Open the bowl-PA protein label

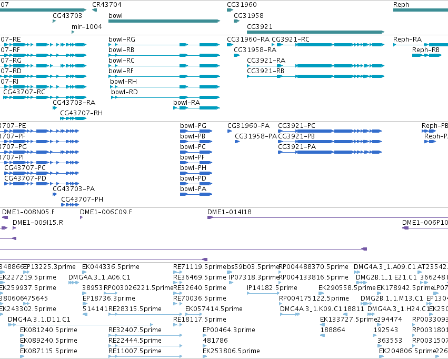[x=193, y=189]
